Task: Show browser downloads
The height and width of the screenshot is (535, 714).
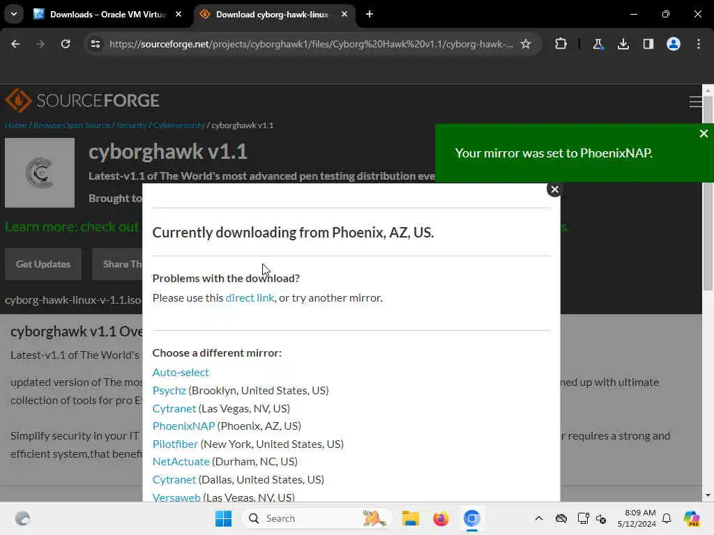Action: click(x=623, y=44)
